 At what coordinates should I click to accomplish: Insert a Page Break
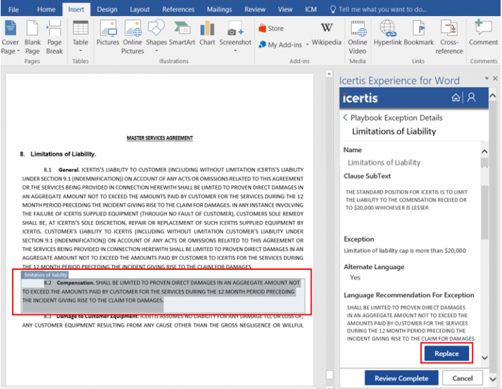click(x=54, y=37)
